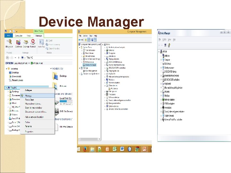Open the File tab in File Explorer
The height and width of the screenshot is (173, 231).
coord(9,36)
